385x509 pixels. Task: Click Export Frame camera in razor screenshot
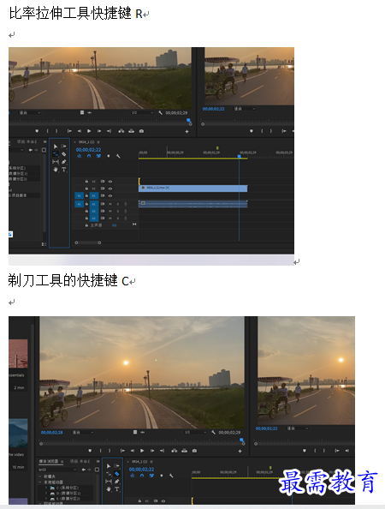194,451
